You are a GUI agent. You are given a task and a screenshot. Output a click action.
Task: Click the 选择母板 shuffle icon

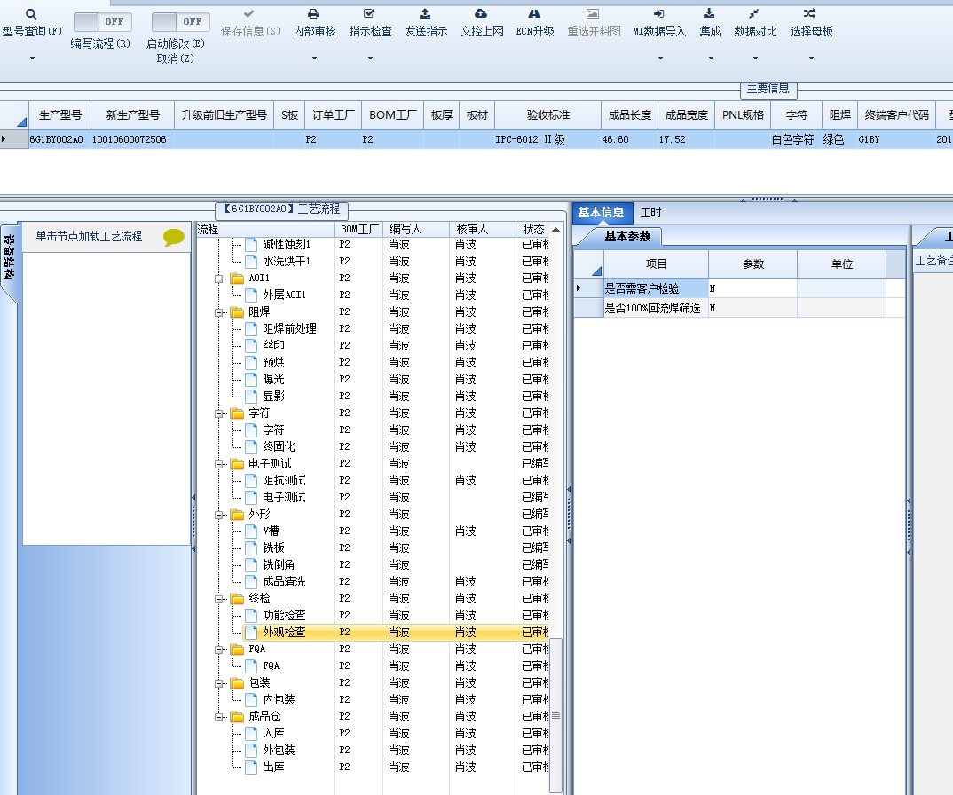click(809, 13)
